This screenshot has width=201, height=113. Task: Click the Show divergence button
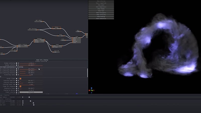101,13
